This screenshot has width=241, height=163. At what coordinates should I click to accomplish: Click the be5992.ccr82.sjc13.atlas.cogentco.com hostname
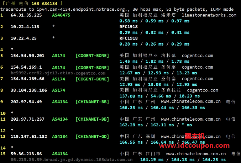click(x=58, y=73)
